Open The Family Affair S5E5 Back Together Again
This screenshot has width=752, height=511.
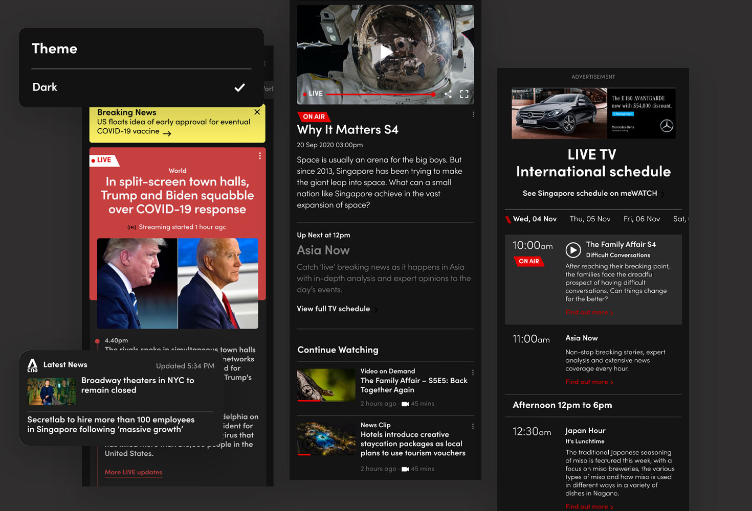click(x=414, y=385)
